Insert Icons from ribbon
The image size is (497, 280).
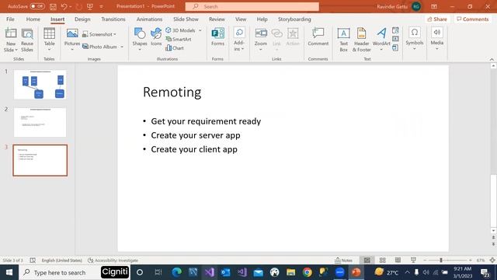click(156, 37)
